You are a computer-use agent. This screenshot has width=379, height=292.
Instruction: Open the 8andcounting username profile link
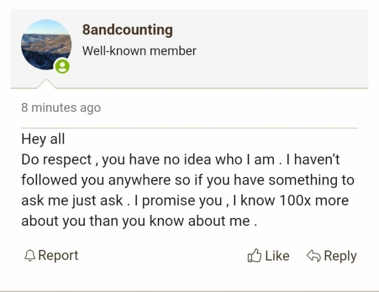pyautogui.click(x=128, y=30)
